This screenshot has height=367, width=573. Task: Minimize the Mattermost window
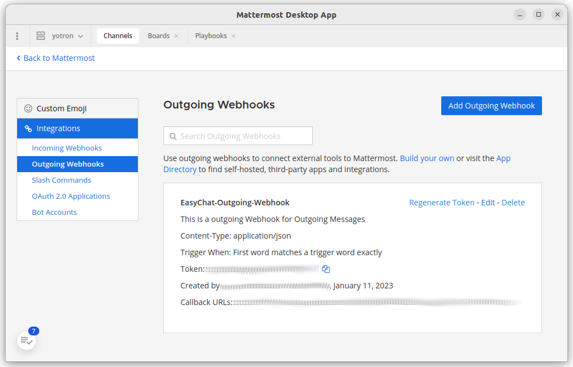pos(520,14)
